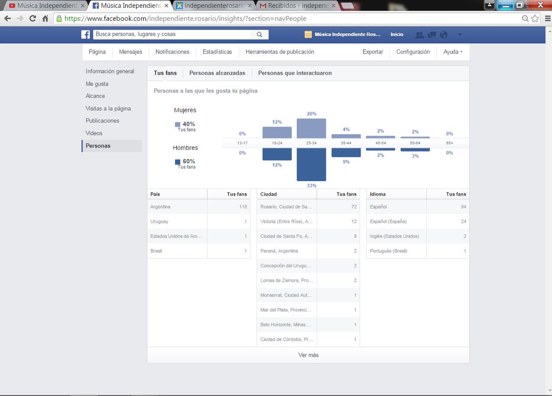
Task: Click the Facebook search input field
Action: point(172,34)
